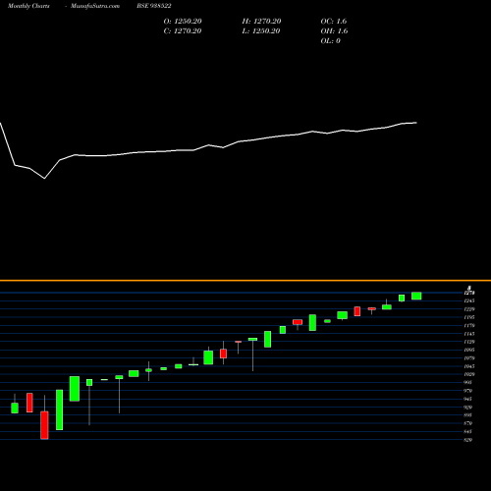The height and width of the screenshot is (491, 491).
Task: Click the 'OC: 1.6' reading
Action: pyautogui.click(x=334, y=22)
